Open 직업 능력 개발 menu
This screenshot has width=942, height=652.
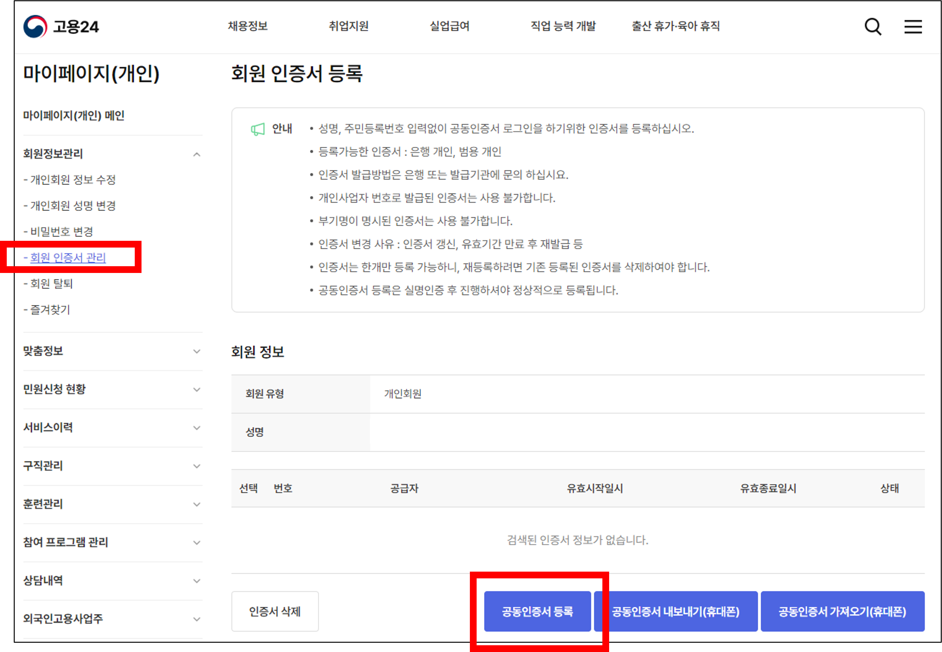pyautogui.click(x=563, y=26)
